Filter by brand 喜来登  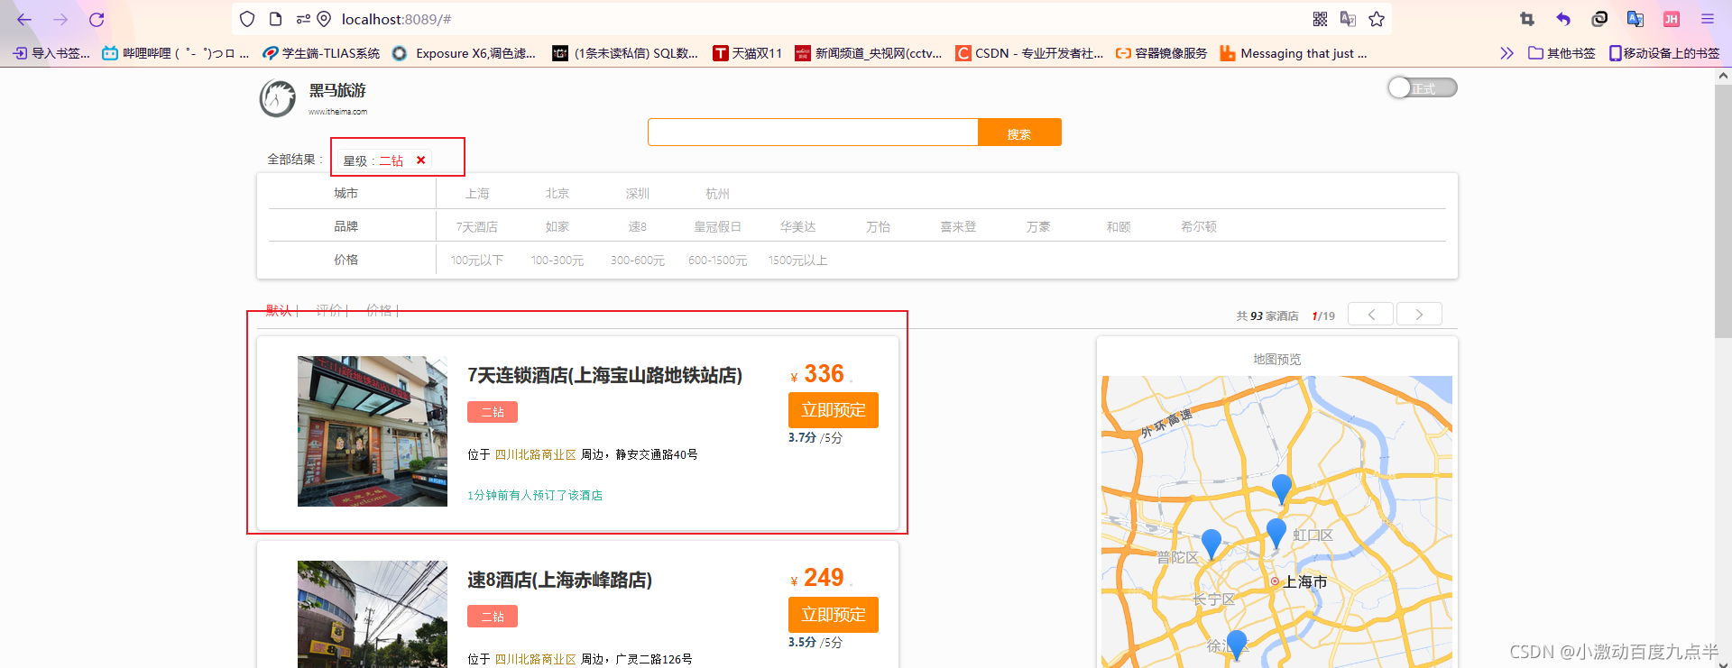point(958,227)
